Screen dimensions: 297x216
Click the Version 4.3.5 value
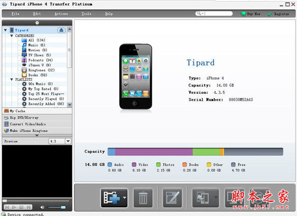point(219,92)
